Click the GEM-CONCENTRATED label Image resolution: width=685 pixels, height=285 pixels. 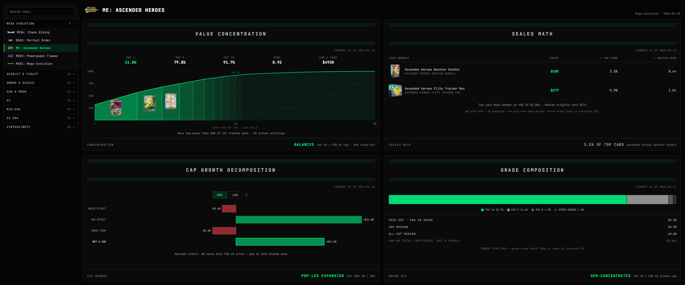click(x=610, y=276)
